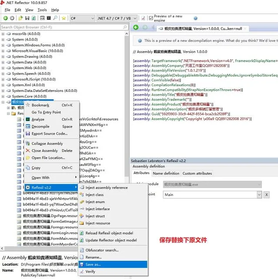Expand the System.Windows.Forms node
Image resolution: width=278 pixels, height=279 pixels.
3,45
